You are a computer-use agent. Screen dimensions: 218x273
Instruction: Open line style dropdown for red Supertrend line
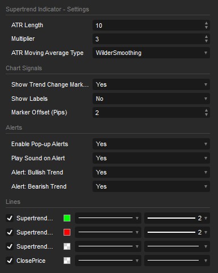pos(108,232)
